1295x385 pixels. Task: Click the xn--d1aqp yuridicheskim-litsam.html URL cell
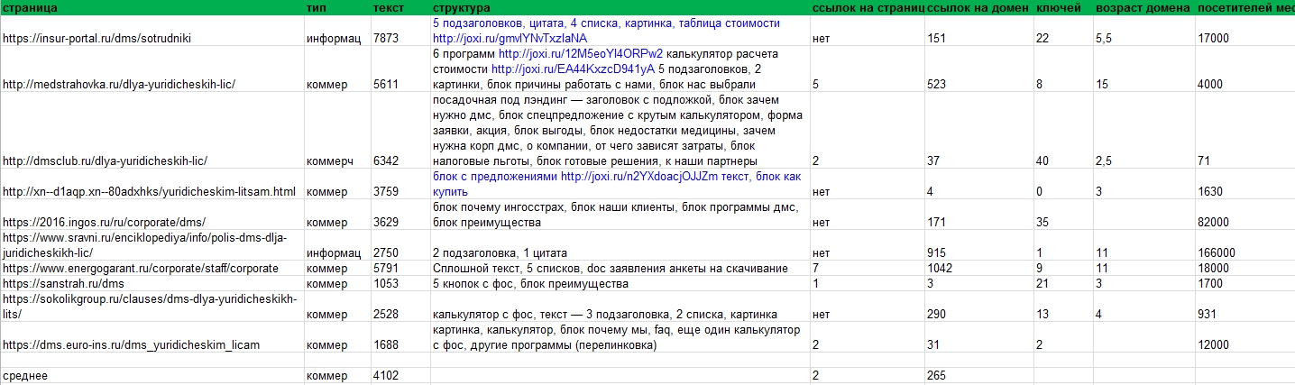coord(152,184)
